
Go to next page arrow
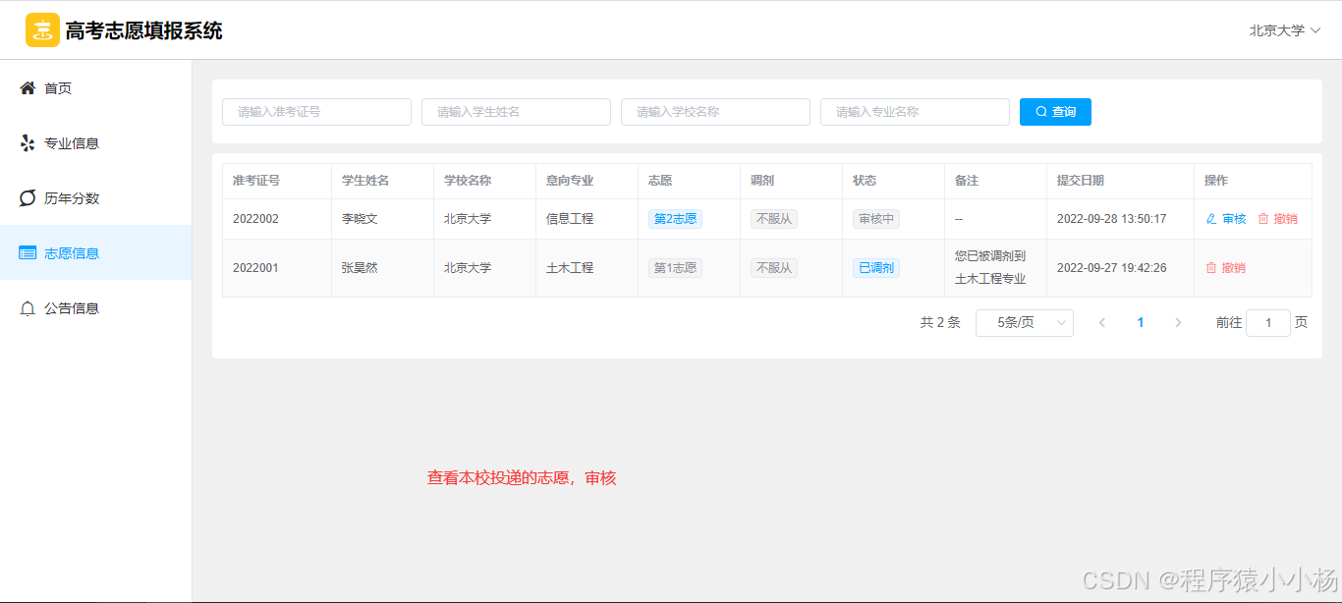pyautogui.click(x=1178, y=323)
